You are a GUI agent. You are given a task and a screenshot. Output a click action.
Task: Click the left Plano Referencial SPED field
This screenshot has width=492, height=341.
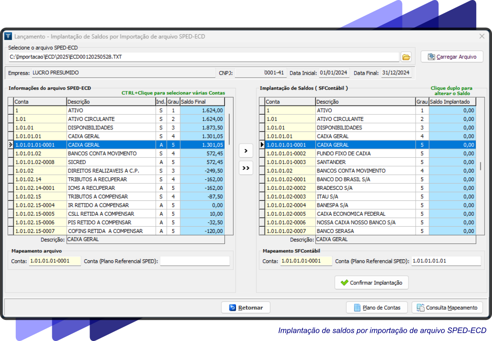coord(195,261)
